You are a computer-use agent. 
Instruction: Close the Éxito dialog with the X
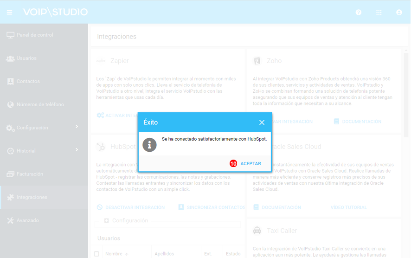click(262, 123)
